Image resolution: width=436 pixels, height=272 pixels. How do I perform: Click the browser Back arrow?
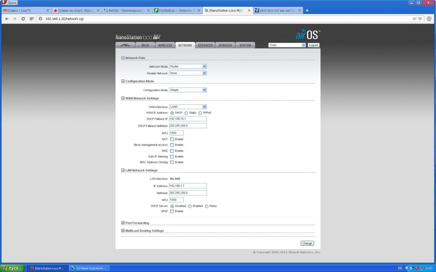point(7,19)
